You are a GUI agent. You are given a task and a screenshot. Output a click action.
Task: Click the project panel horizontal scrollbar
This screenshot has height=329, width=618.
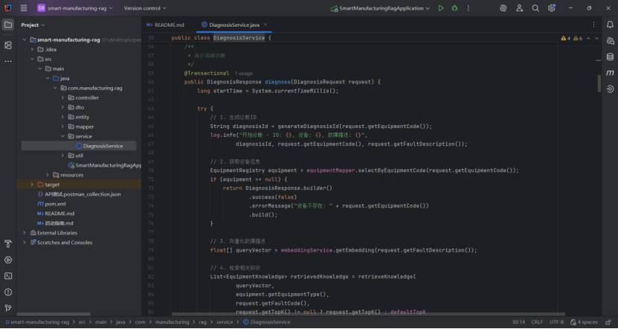[x=54, y=314]
